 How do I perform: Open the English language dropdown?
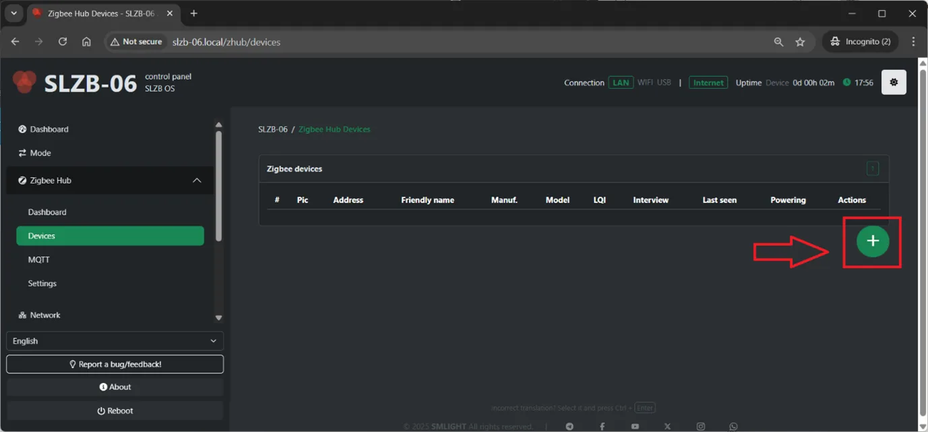coord(115,341)
